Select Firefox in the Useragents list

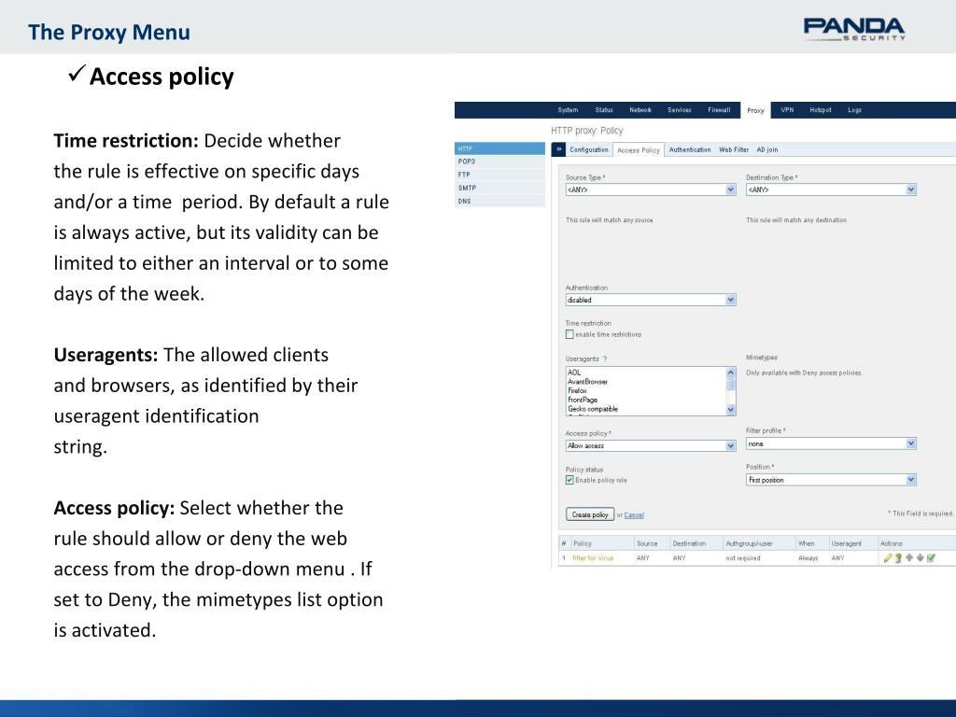tap(646, 391)
